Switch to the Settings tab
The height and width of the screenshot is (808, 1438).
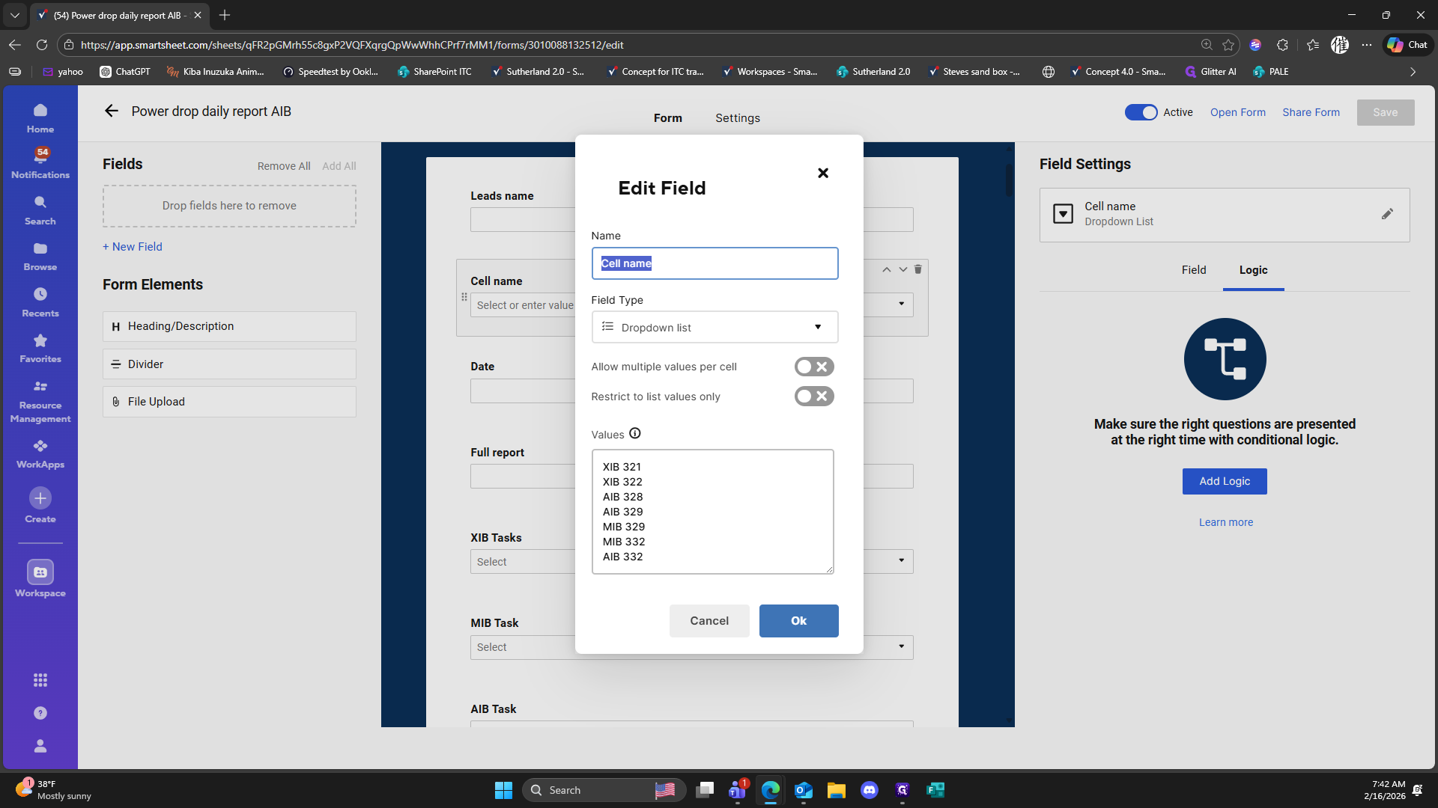pos(737,118)
